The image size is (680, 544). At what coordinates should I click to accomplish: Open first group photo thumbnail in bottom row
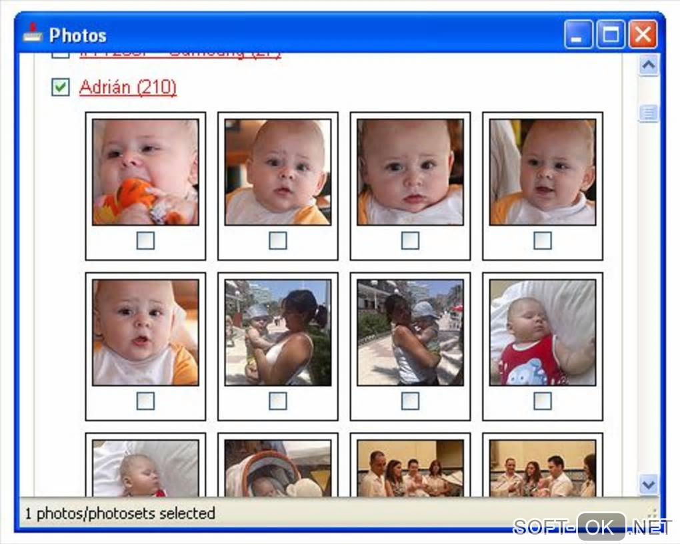click(410, 469)
